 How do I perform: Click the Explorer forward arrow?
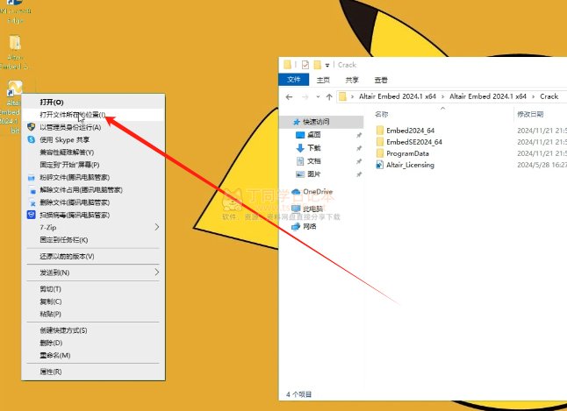pos(305,96)
